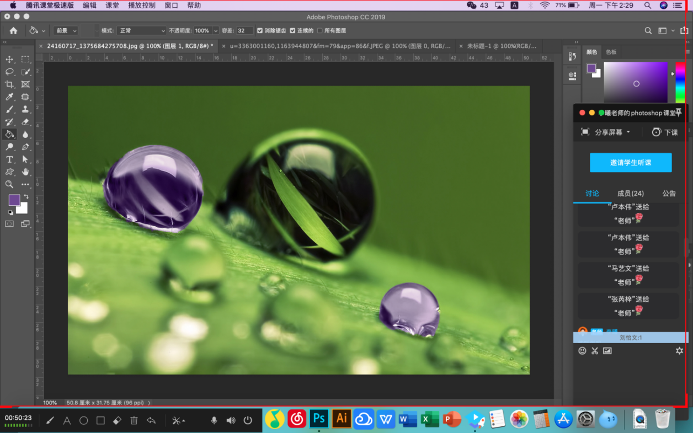693x433 pixels.
Task: Pick a color in the color field
Action: (x=636, y=82)
